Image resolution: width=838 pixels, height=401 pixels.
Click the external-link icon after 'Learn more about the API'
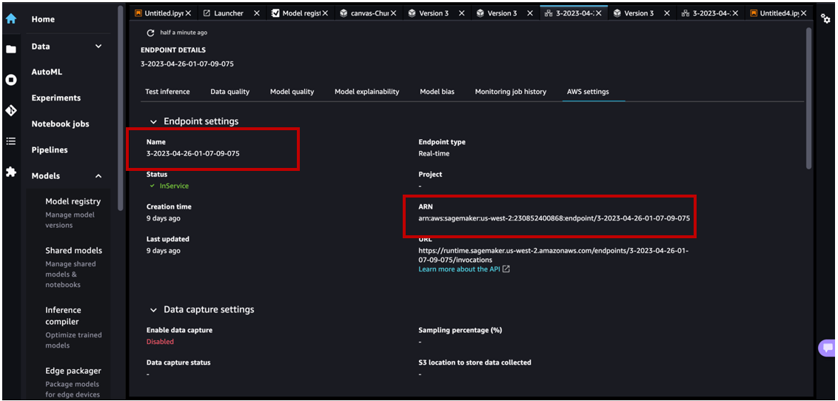click(506, 269)
